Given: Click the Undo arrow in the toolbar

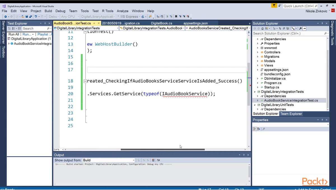Looking at the screenshot, I should pyautogui.click(x=36, y=17).
